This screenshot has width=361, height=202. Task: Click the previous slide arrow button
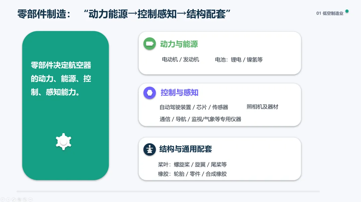(3, 199)
